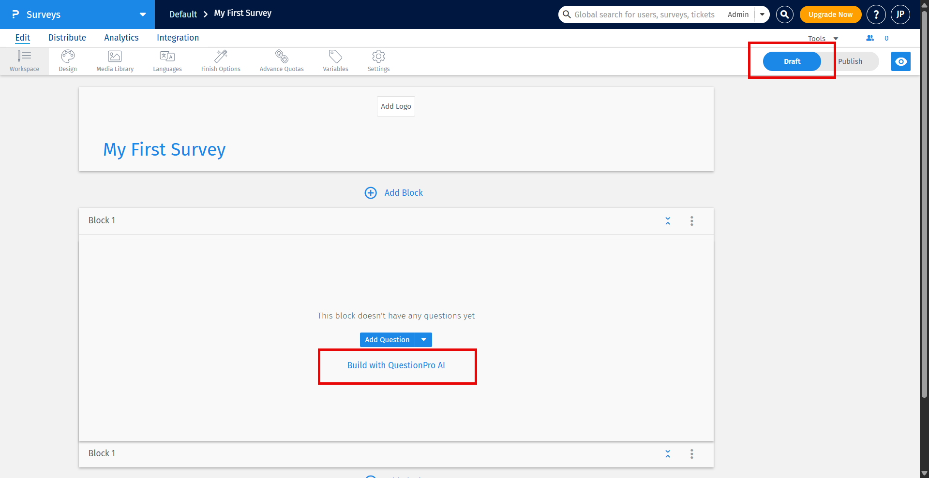929x478 pixels.
Task: Open the survey Settings icon
Action: click(x=378, y=60)
